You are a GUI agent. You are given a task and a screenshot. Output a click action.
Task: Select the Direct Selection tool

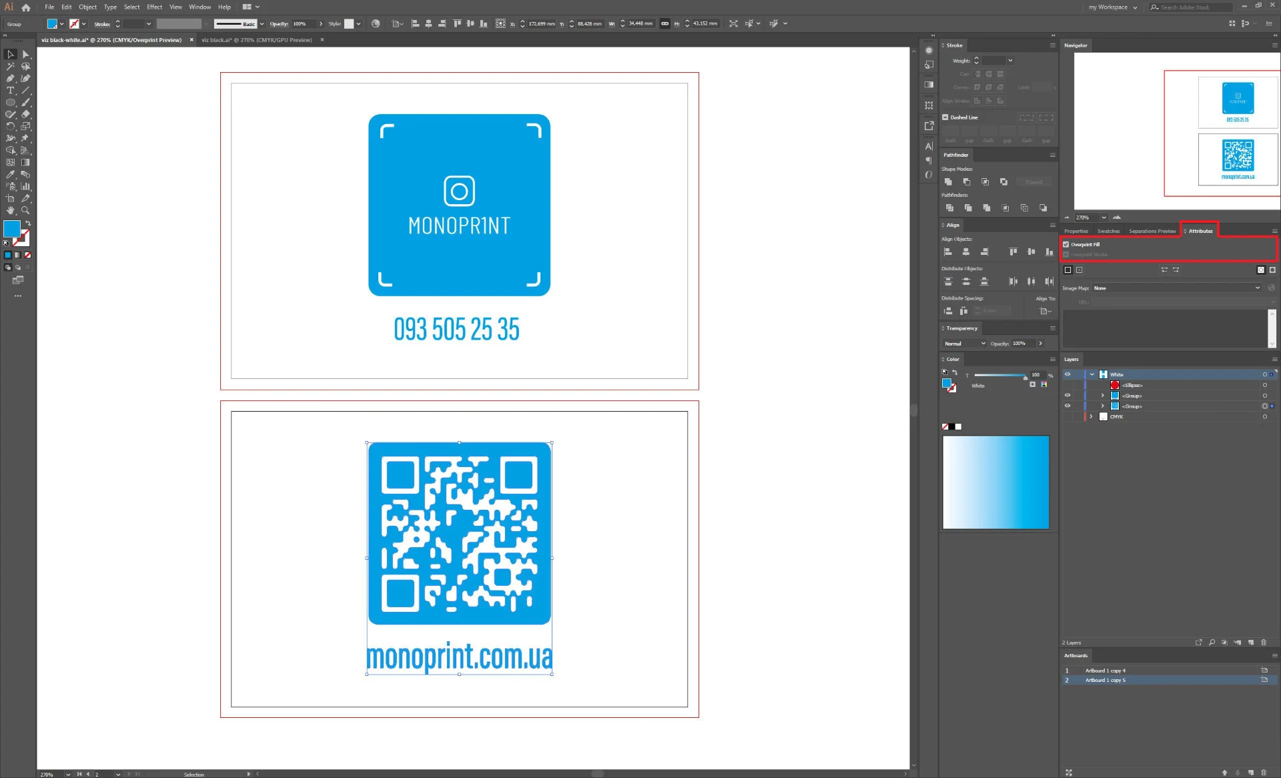click(x=25, y=55)
